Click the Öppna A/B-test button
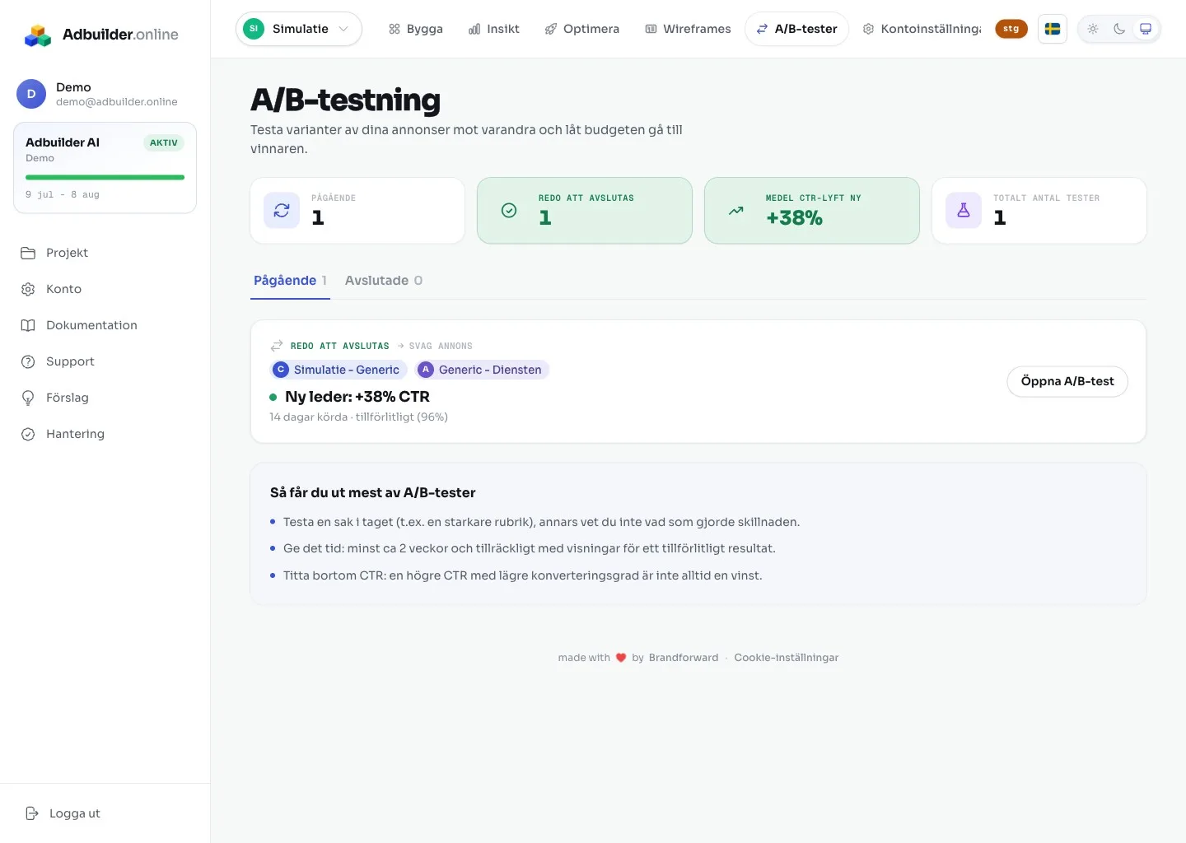Viewport: 1186px width, 843px height. (1067, 381)
